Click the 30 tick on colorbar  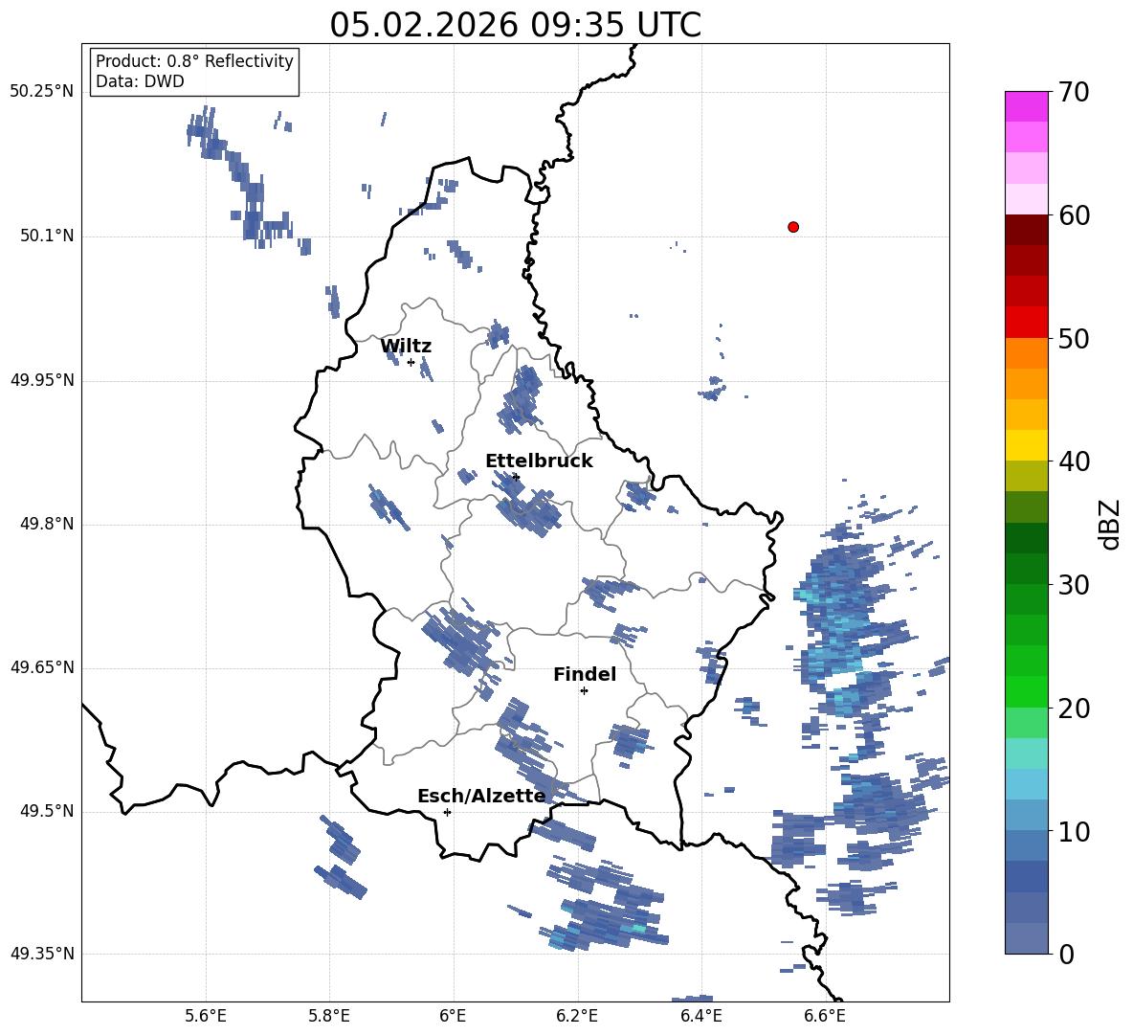point(1075,585)
